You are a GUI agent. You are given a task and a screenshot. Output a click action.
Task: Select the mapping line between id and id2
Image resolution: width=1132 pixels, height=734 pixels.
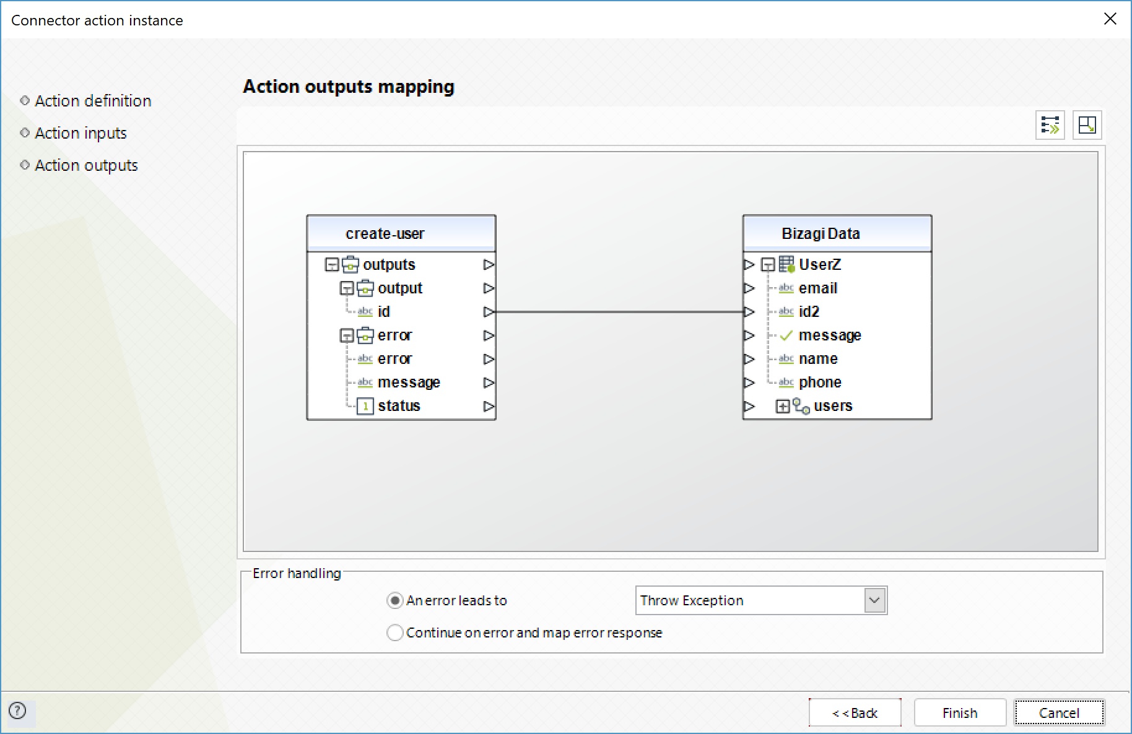[x=619, y=312]
